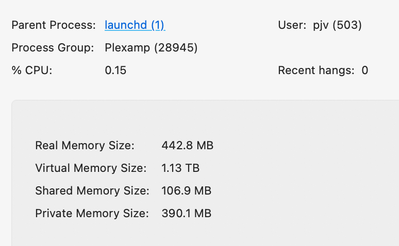Select the 1.13 TB virtual memory value

180,168
